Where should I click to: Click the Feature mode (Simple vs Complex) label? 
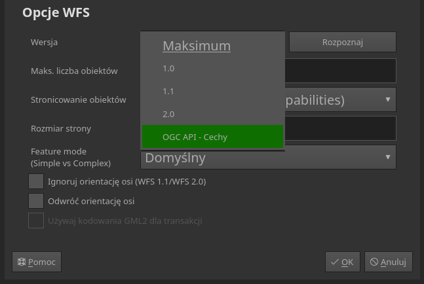[x=70, y=157]
